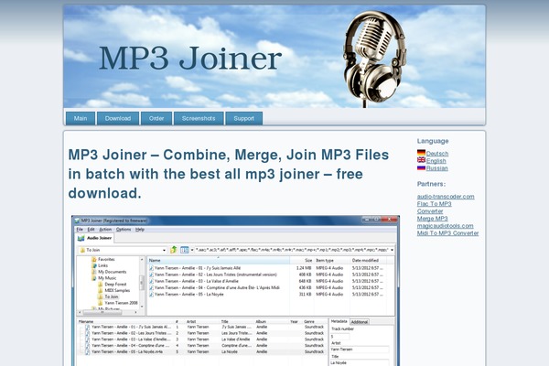Switch language to Deutsch
This screenshot has width=549, height=366.
(x=437, y=154)
